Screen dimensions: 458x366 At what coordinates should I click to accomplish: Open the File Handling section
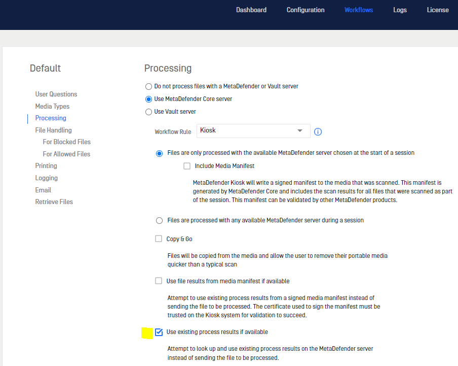coord(54,130)
